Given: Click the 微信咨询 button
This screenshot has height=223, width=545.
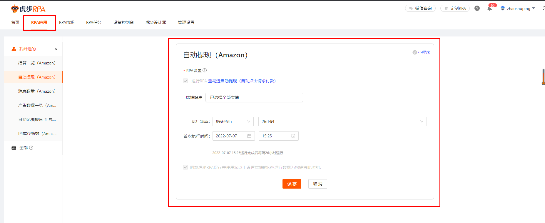Looking at the screenshot, I should point(420,8).
